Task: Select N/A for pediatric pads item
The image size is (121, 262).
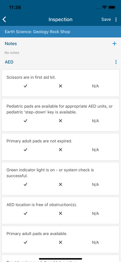Action: click(95, 121)
